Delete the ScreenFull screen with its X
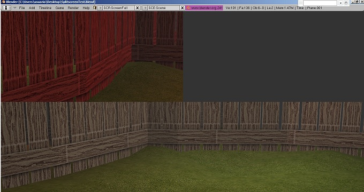Viewport: 364px width, 192px height. point(138,8)
